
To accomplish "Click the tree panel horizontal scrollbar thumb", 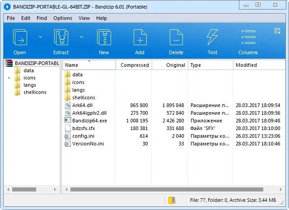I will tap(24, 190).
